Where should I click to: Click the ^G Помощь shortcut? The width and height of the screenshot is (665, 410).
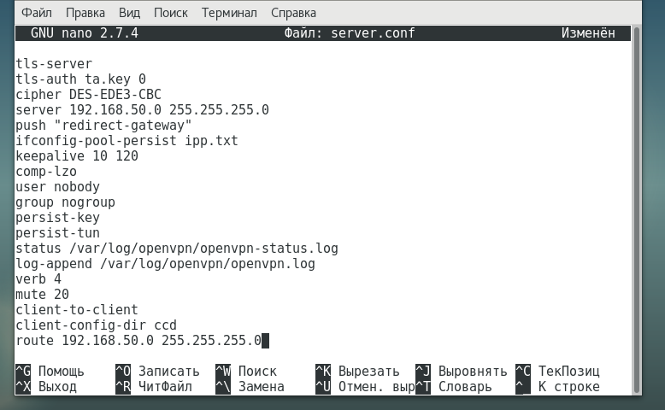coord(50,371)
